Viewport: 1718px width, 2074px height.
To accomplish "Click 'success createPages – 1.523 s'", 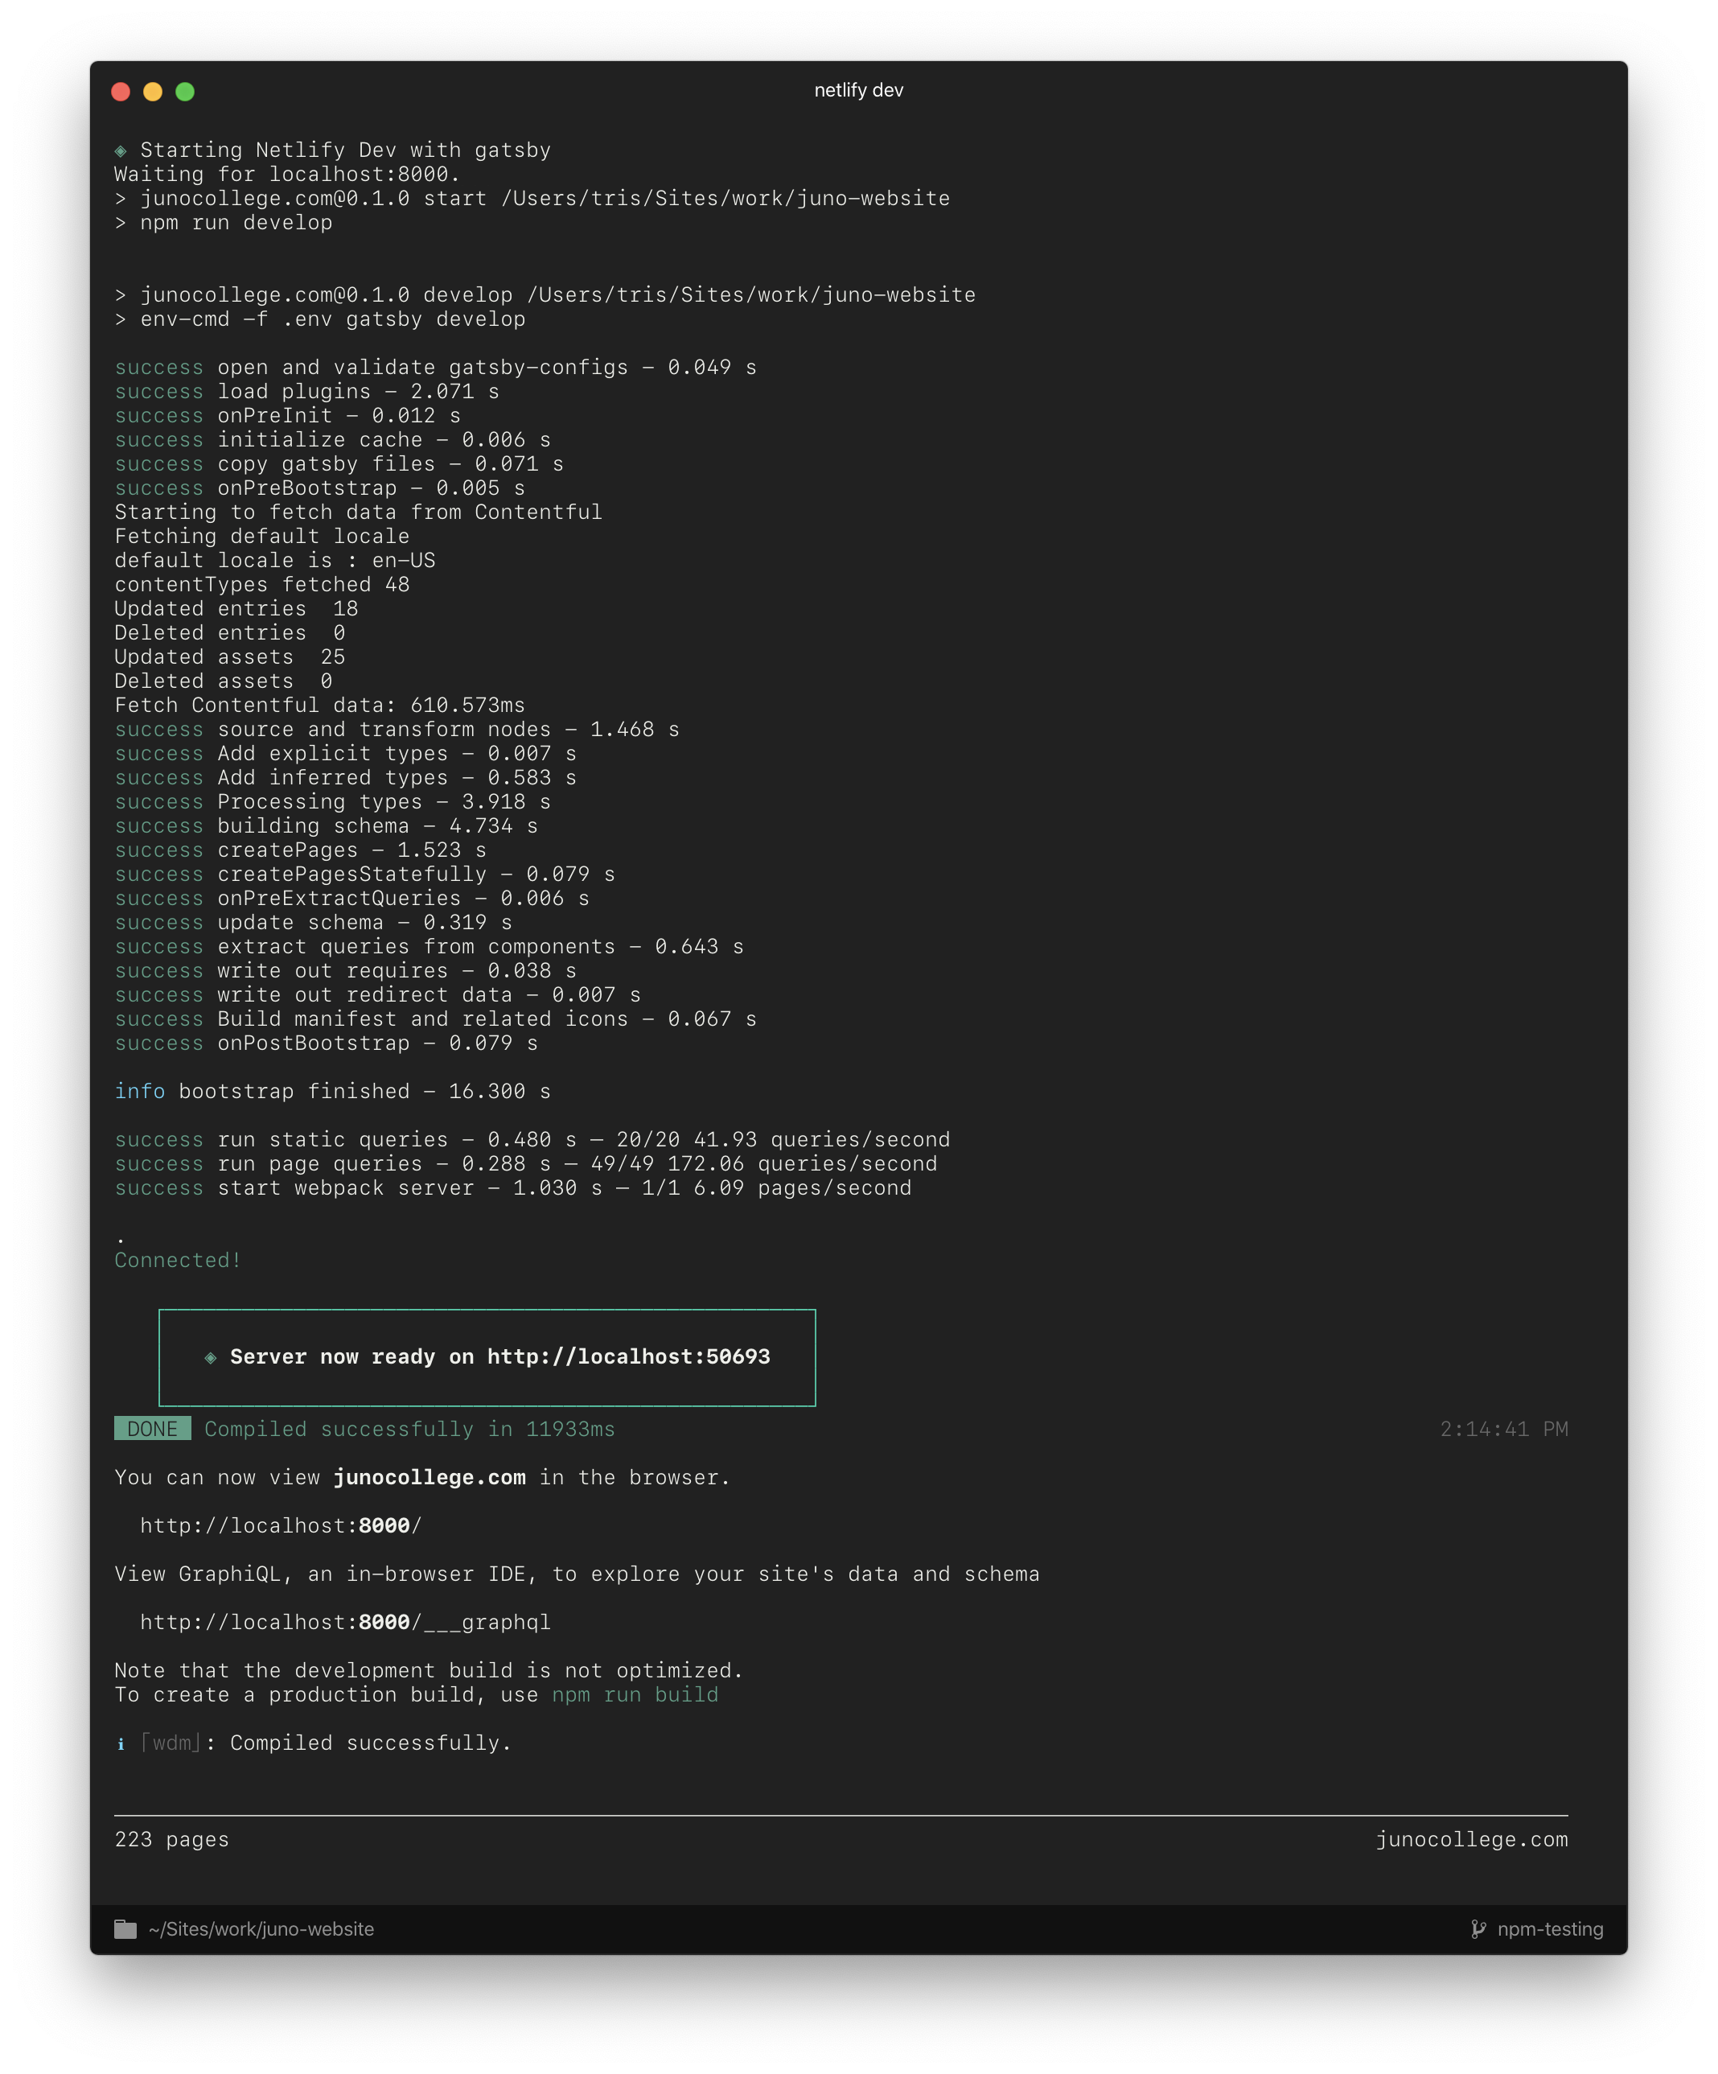I will pos(300,850).
